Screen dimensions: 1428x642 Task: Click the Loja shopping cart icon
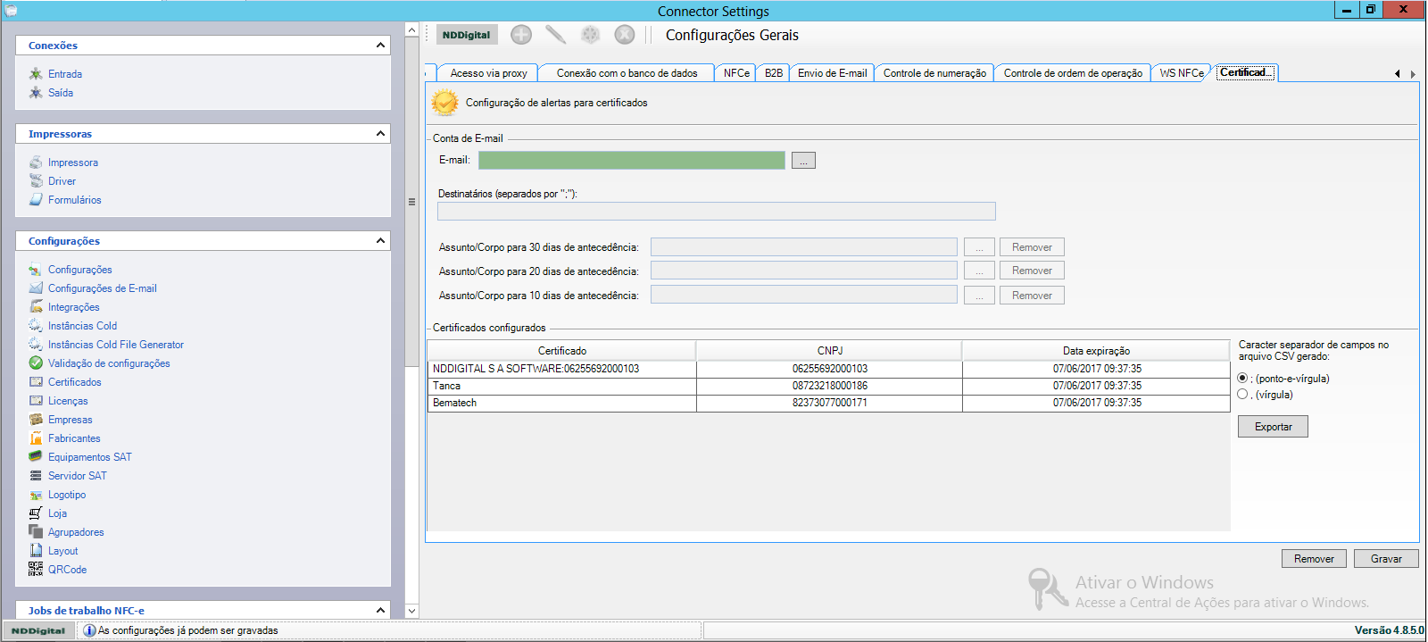coord(36,513)
